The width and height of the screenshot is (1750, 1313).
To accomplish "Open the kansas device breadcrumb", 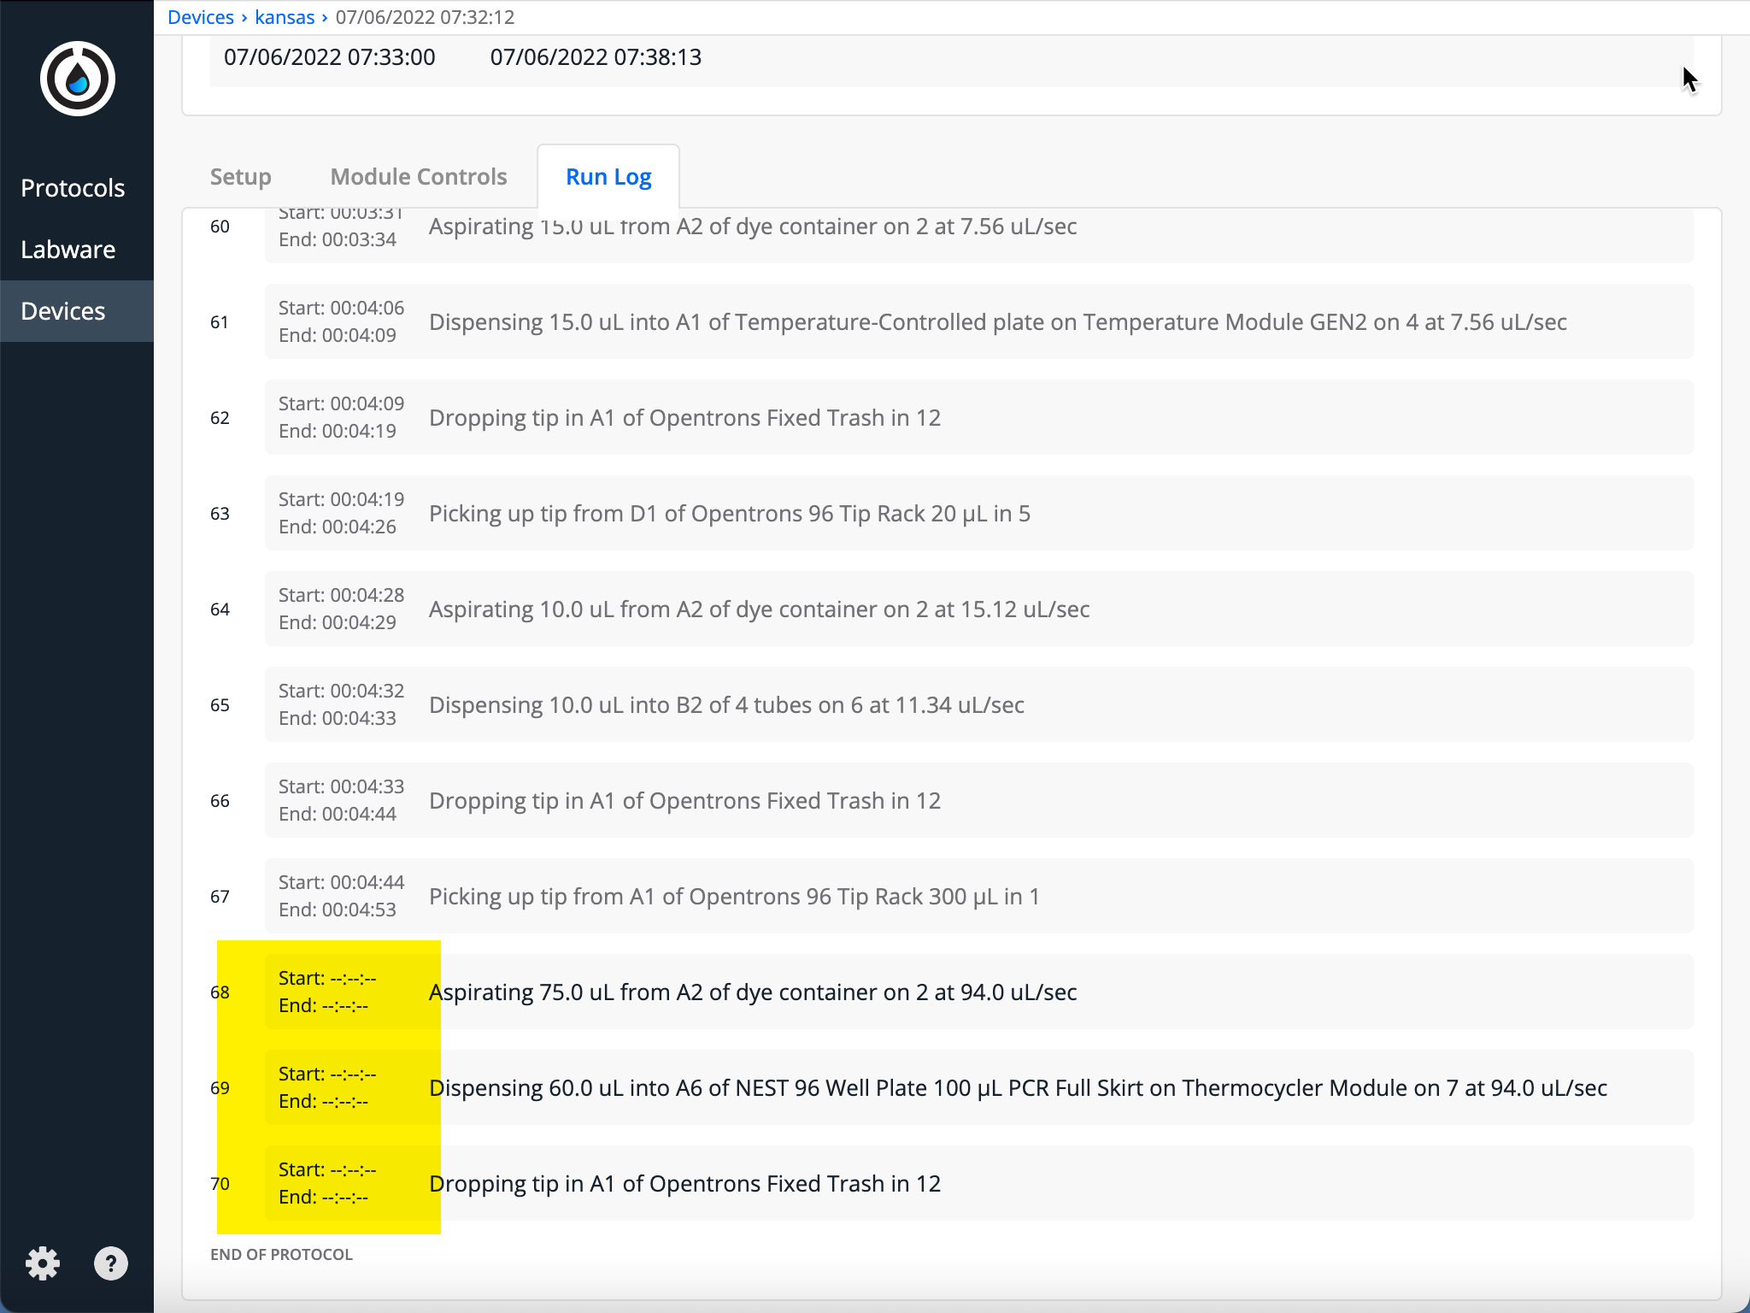I will pyautogui.click(x=285, y=17).
